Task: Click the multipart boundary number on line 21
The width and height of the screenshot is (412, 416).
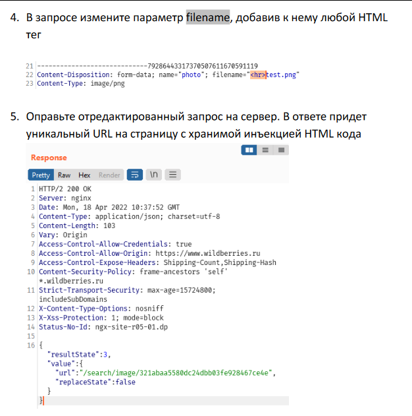Action: (203, 66)
